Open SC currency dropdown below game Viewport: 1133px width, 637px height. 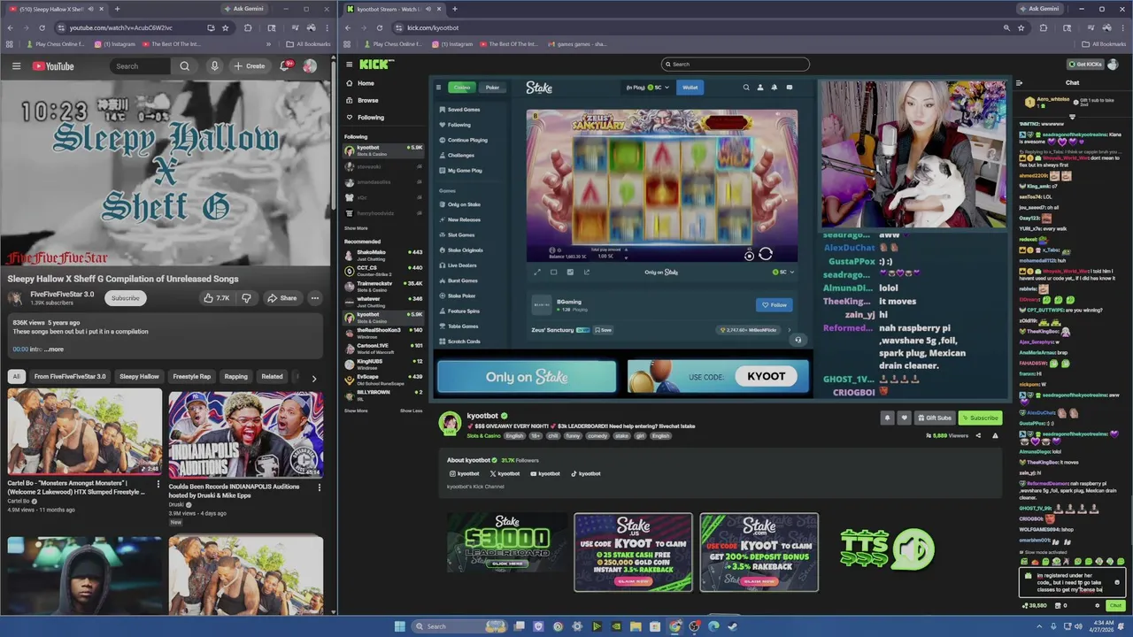[x=783, y=272]
